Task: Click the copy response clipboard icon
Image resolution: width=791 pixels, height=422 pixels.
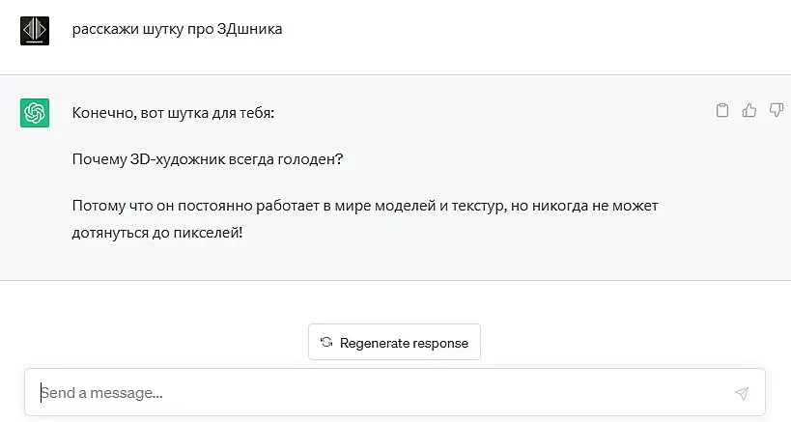Action: pyautogui.click(x=721, y=111)
